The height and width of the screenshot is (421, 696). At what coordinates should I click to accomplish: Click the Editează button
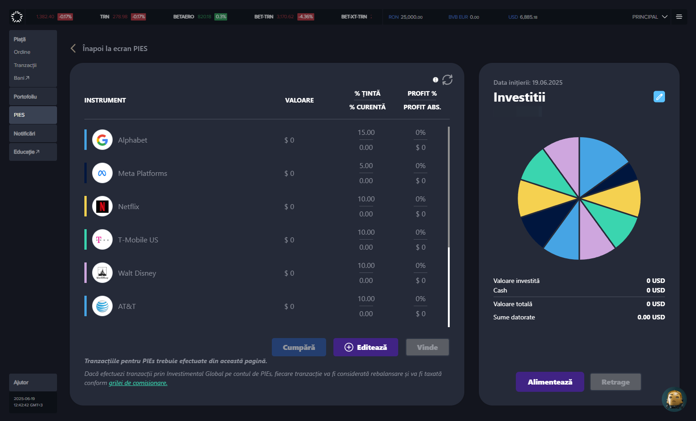pos(366,347)
